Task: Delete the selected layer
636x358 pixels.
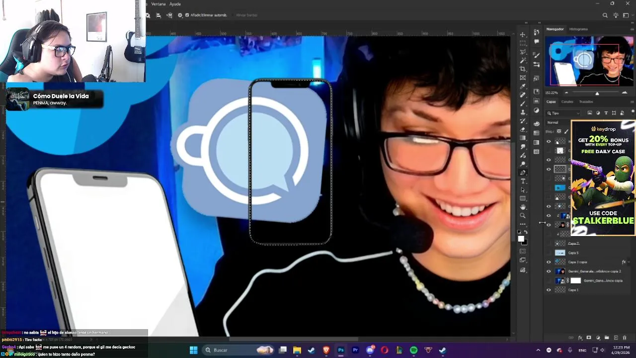Action: [x=625, y=338]
